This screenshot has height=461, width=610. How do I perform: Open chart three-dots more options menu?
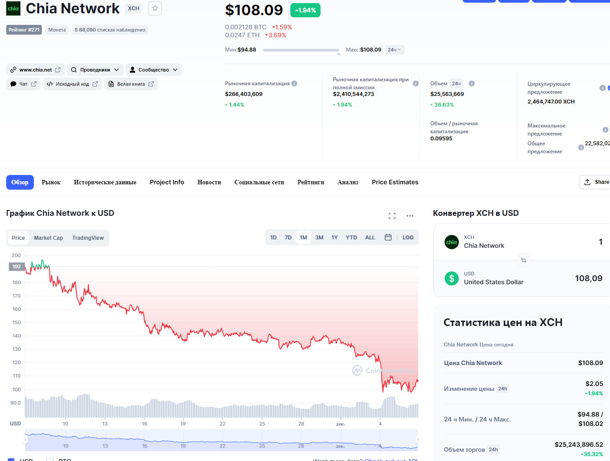[410, 216]
